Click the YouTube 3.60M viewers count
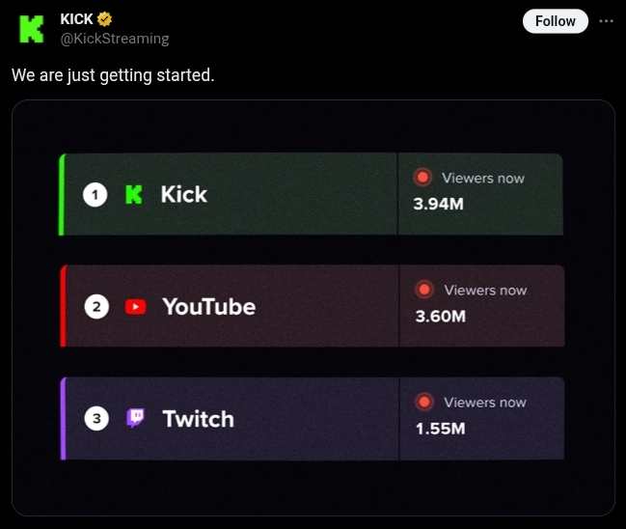626x529 pixels. (x=441, y=317)
